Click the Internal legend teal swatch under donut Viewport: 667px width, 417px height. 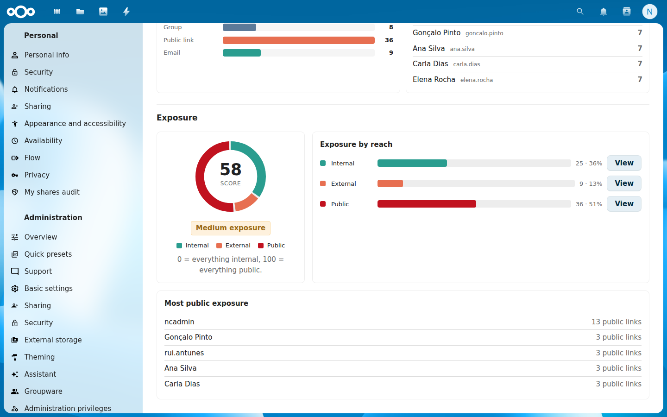point(179,246)
